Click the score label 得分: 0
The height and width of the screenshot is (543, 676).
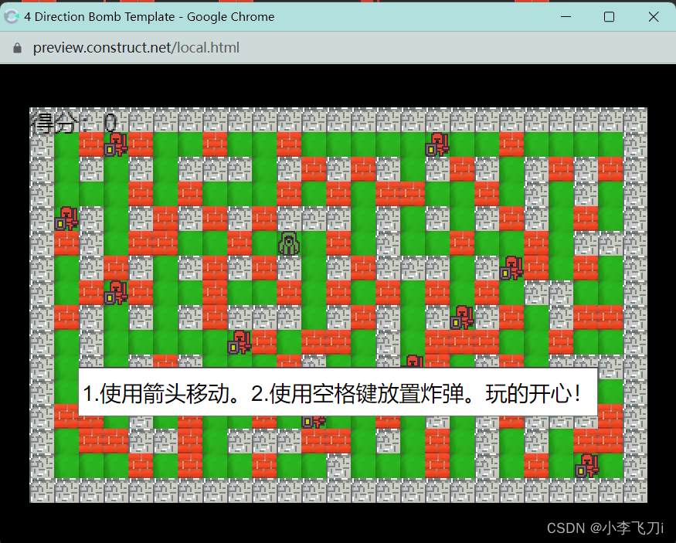(x=73, y=123)
